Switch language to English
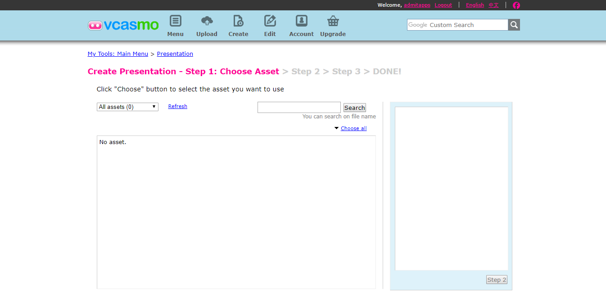 pos(475,5)
